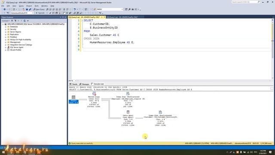The width and height of the screenshot is (275, 155).
Task: Click the SQL Server Agent icon in tree
Action: coord(8,47)
